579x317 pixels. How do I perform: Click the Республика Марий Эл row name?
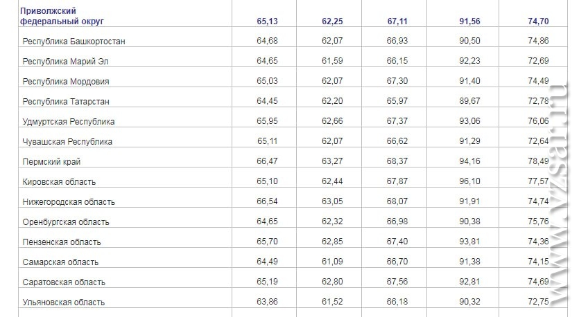(x=66, y=62)
